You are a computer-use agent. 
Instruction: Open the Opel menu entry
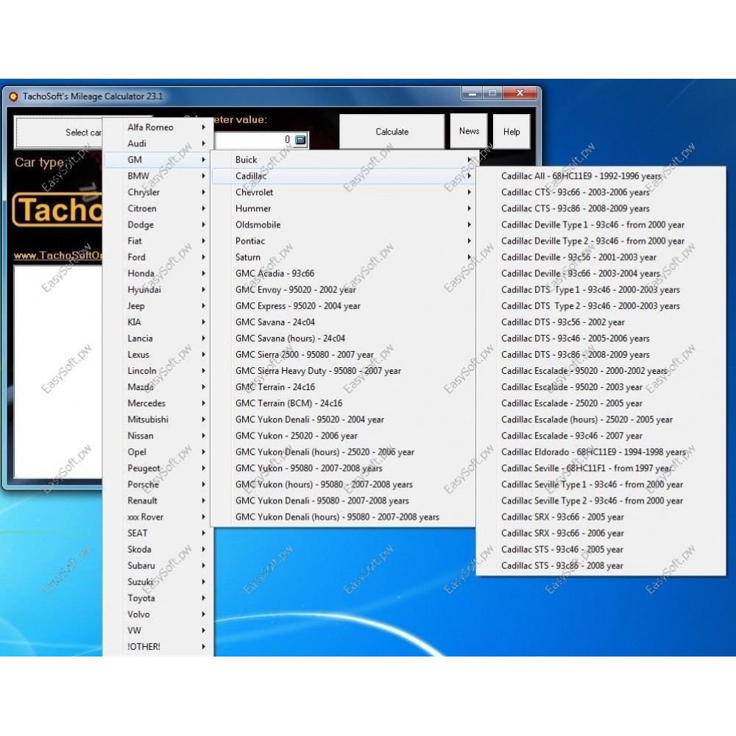[x=158, y=452]
